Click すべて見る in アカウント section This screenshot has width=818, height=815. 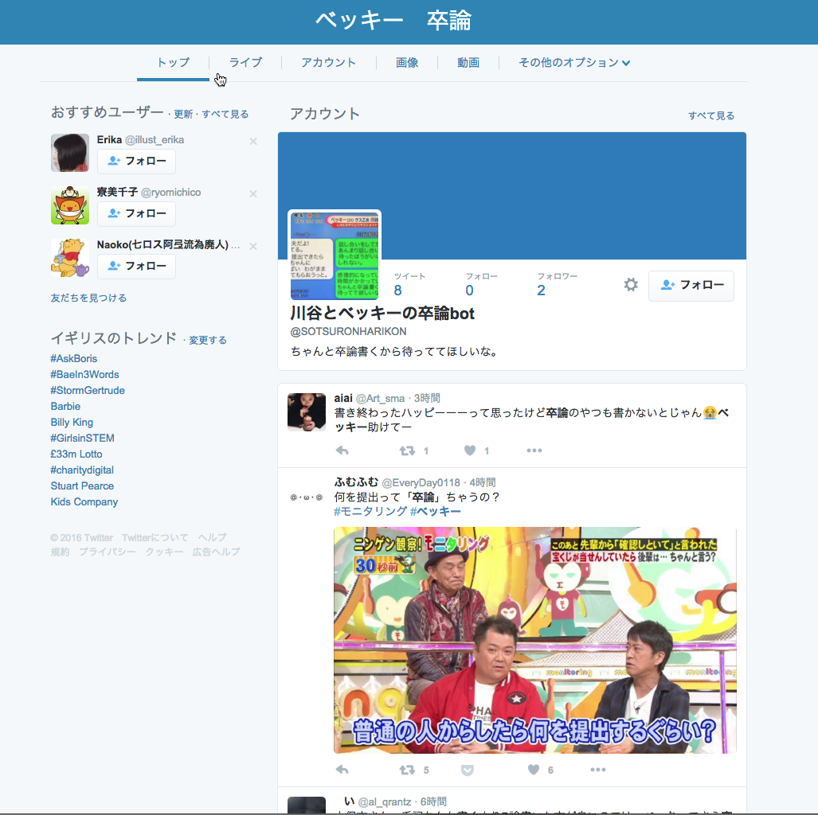click(x=711, y=115)
